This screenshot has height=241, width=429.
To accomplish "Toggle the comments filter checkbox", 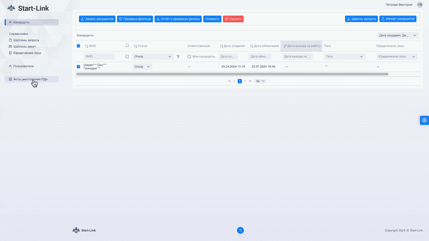I will [127, 57].
